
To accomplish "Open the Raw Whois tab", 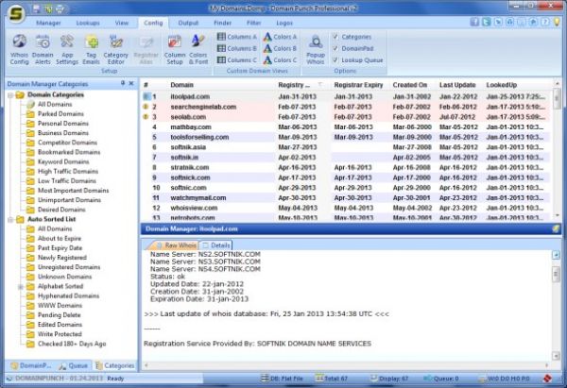I will click(x=176, y=245).
